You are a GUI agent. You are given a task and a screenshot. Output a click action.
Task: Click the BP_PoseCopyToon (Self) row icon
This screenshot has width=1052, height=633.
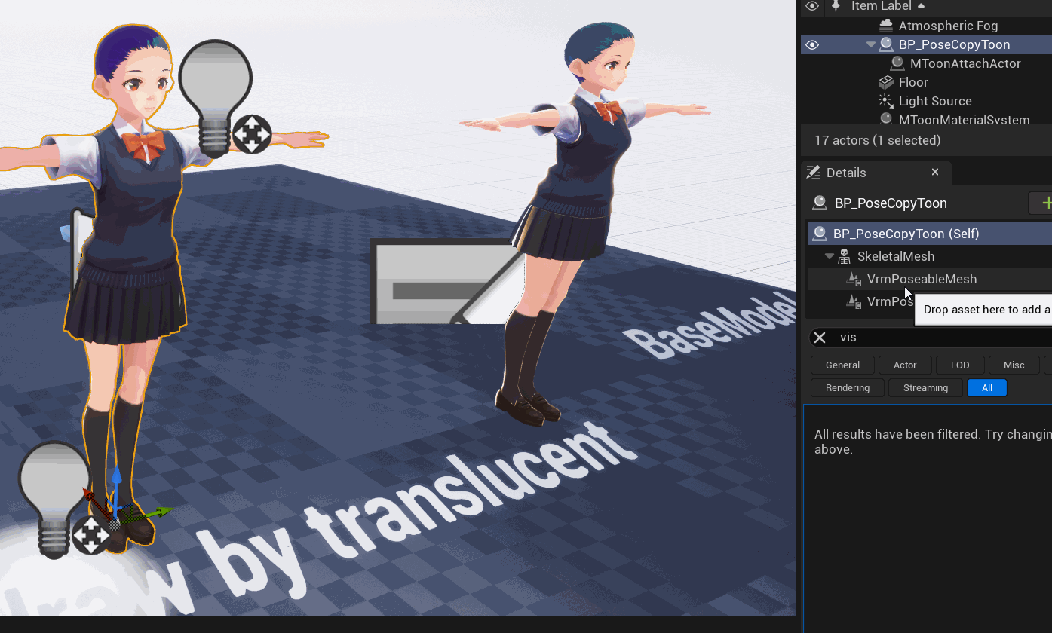818,234
